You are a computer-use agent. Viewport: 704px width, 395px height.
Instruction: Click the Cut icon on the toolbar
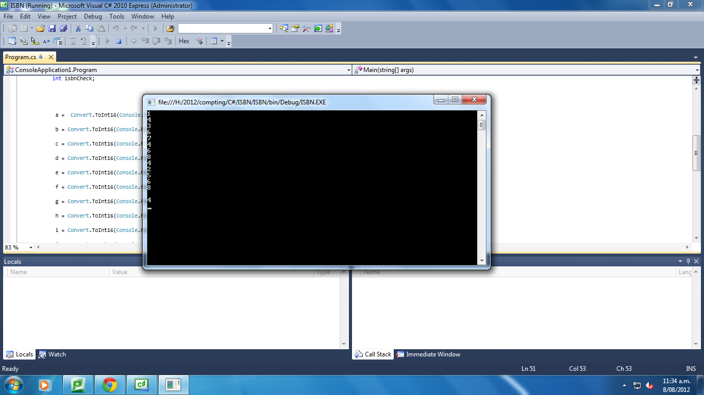point(78,28)
